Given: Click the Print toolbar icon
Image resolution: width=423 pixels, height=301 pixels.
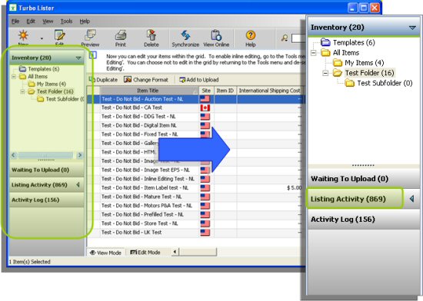Looking at the screenshot, I should click(121, 35).
